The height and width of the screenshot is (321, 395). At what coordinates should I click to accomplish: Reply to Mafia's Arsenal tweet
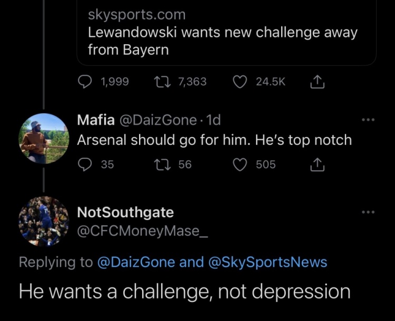coord(85,165)
